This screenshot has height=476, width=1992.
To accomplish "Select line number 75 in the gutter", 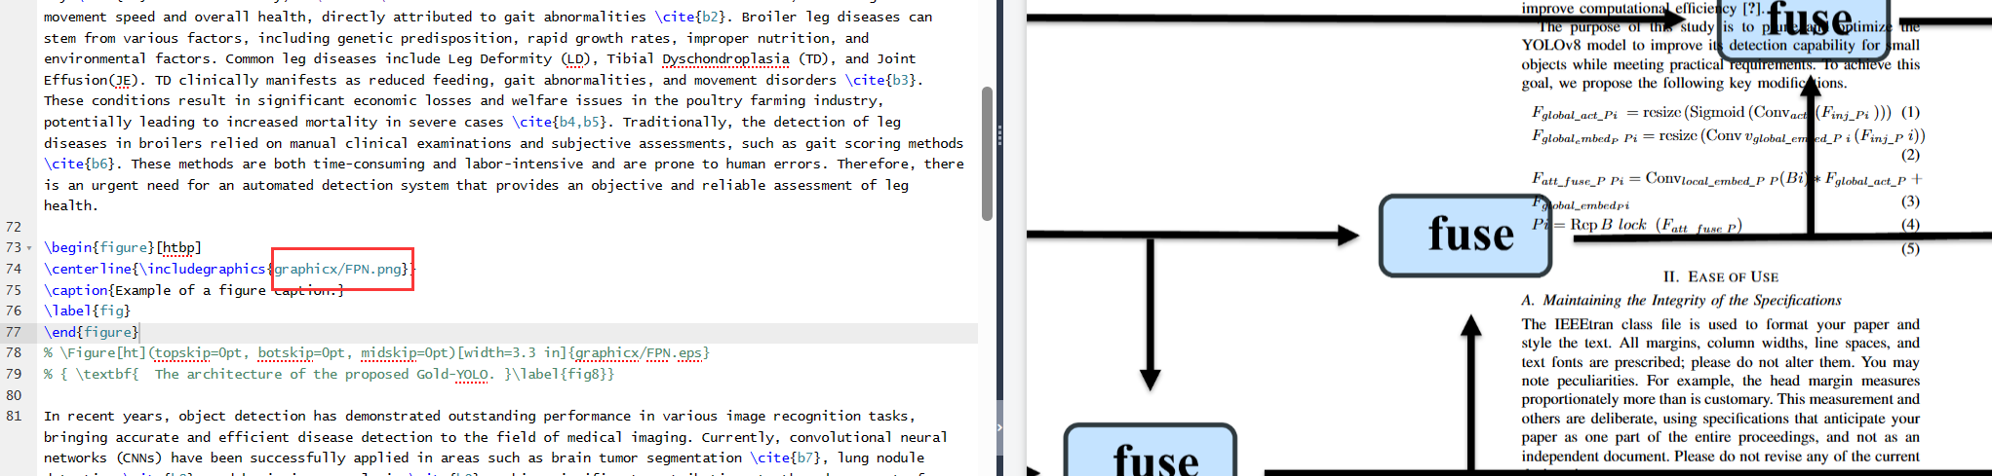I will tap(14, 290).
